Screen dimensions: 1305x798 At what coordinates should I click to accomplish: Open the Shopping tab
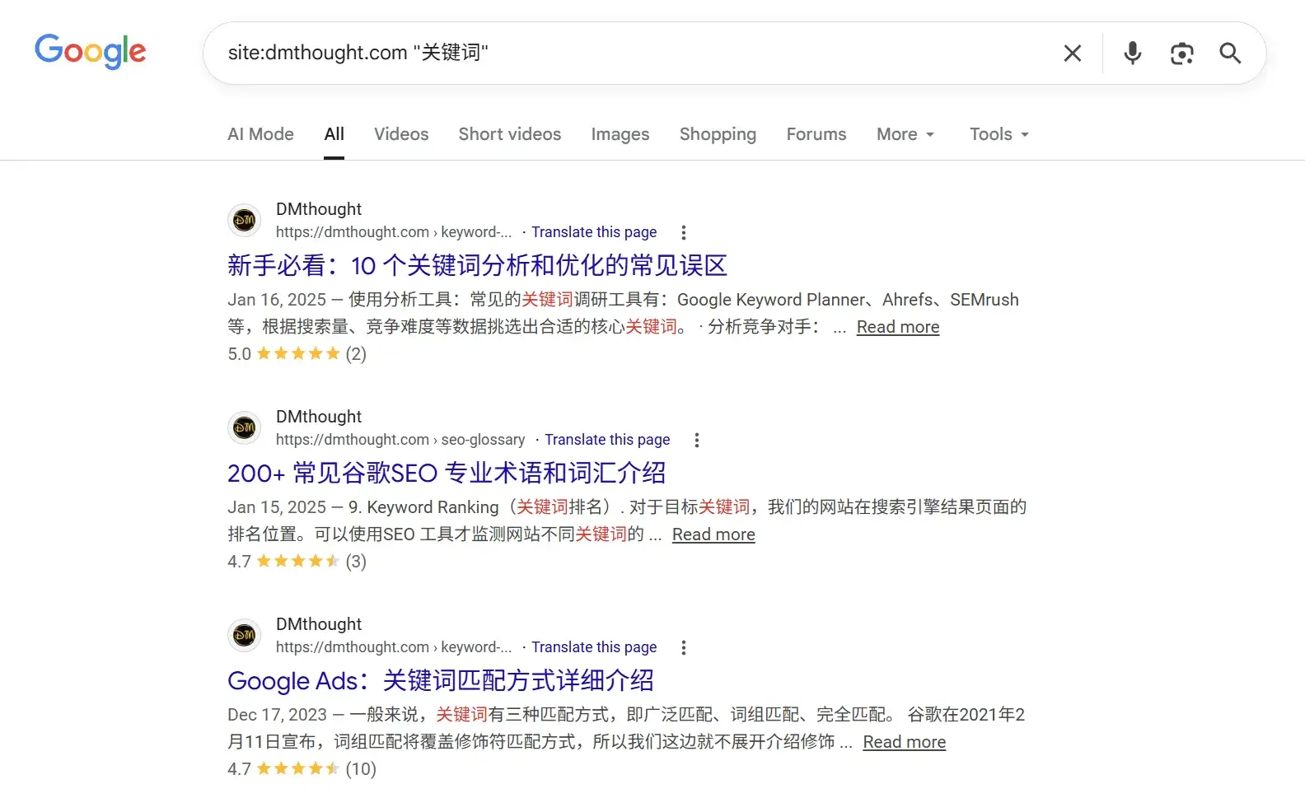pyautogui.click(x=718, y=134)
